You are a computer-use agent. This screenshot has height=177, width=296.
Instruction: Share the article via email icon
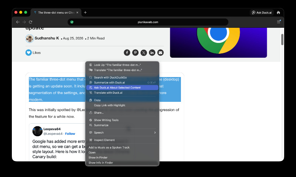(161, 53)
